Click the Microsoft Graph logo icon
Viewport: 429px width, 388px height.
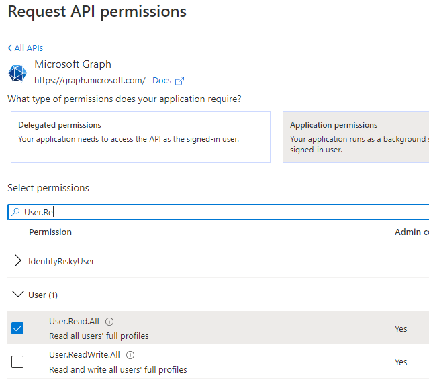coord(17,73)
